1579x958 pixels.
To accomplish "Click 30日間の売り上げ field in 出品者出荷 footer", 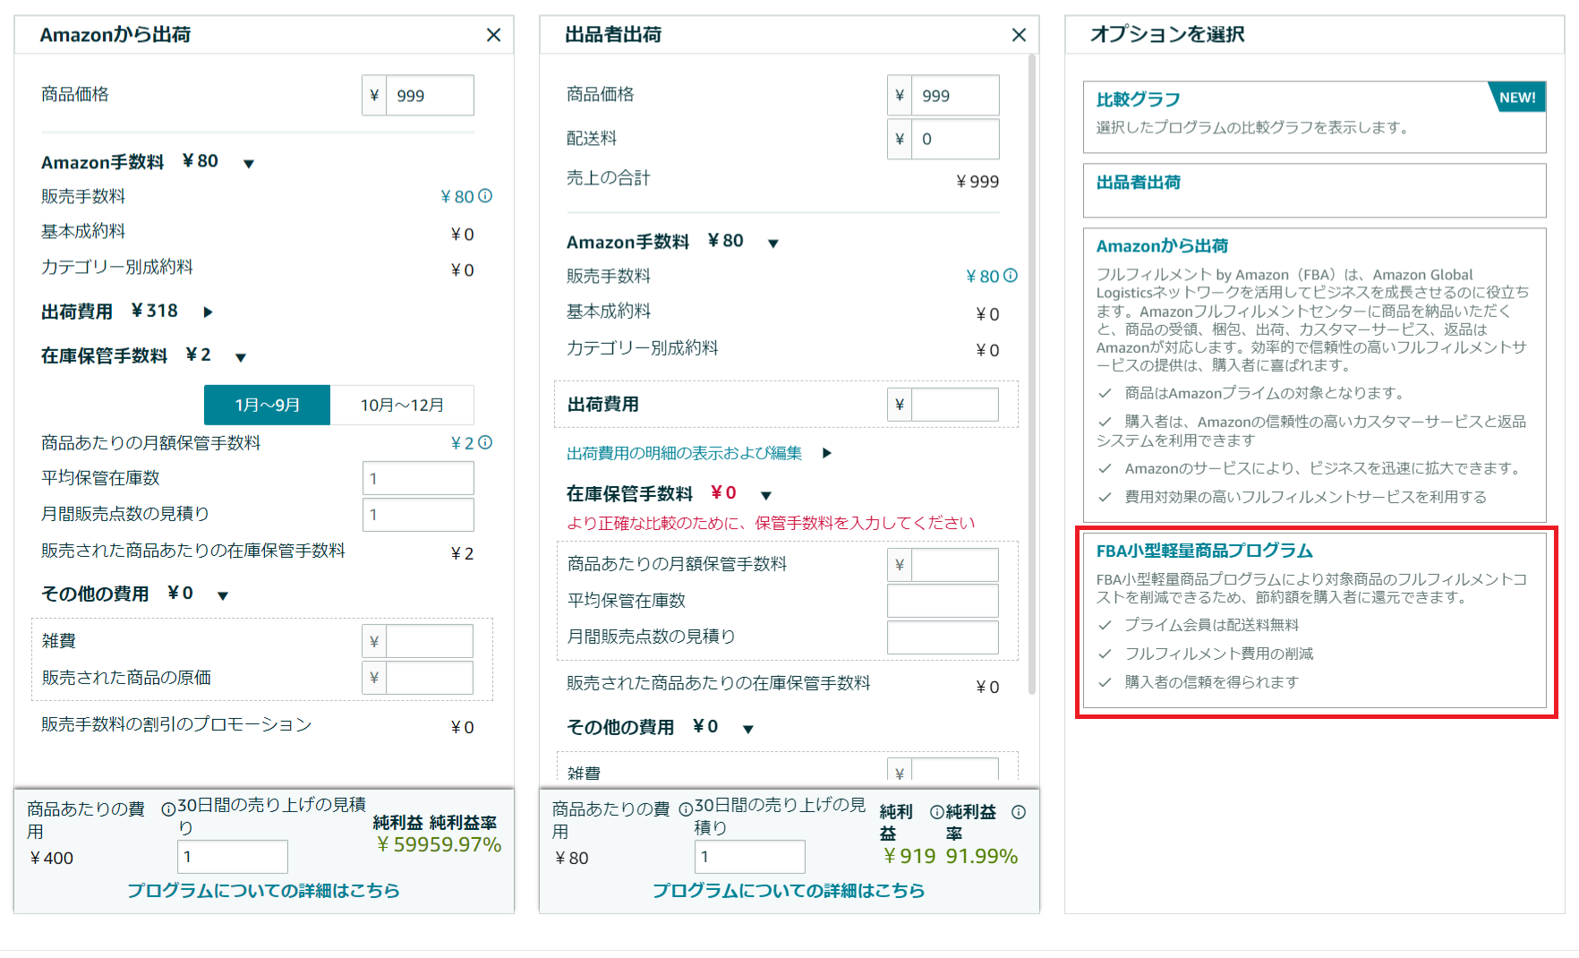I will 750,857.
